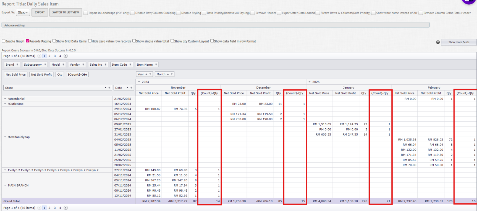Click SWITCH TO LIST VIEW button
This screenshot has height=211, width=477.
pyautogui.click(x=65, y=12)
